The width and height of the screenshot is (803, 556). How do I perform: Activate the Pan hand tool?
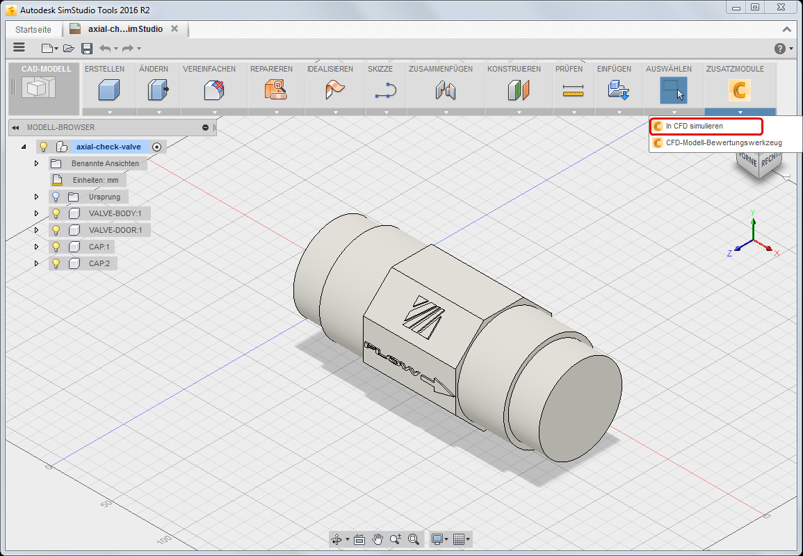click(378, 539)
